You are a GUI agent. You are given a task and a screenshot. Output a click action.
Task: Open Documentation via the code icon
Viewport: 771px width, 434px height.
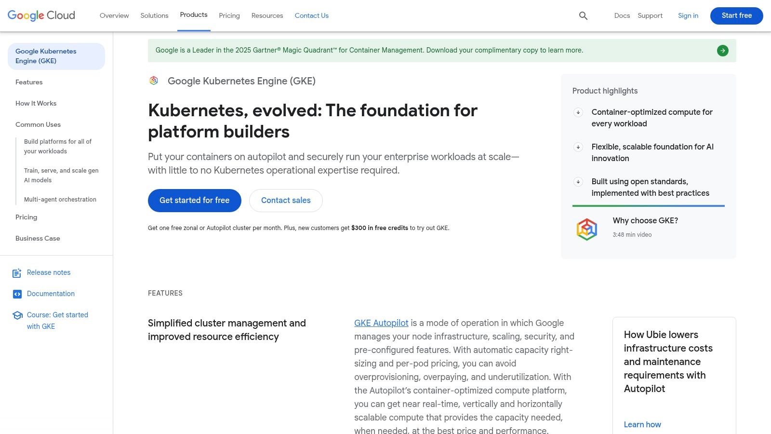pyautogui.click(x=17, y=294)
